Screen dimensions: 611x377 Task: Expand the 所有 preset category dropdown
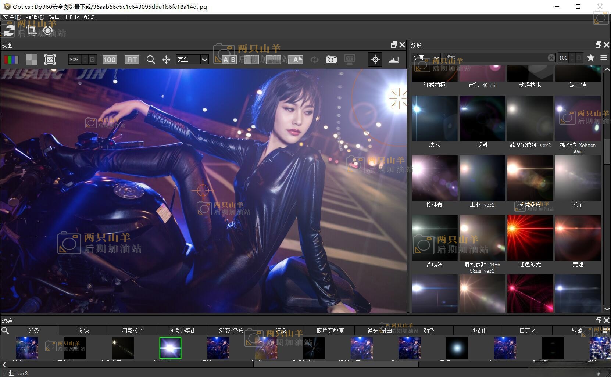click(x=436, y=58)
